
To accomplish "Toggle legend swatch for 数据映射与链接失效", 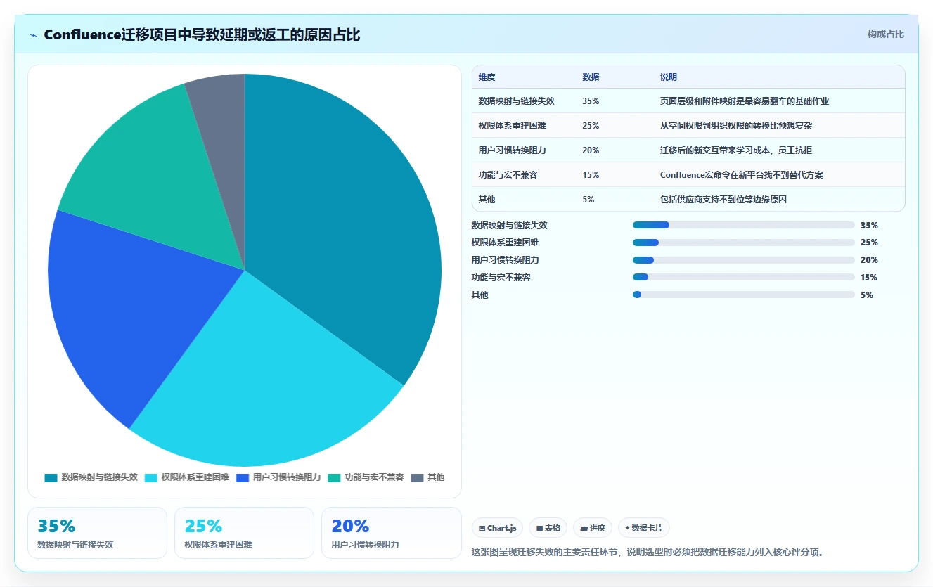I will point(51,477).
